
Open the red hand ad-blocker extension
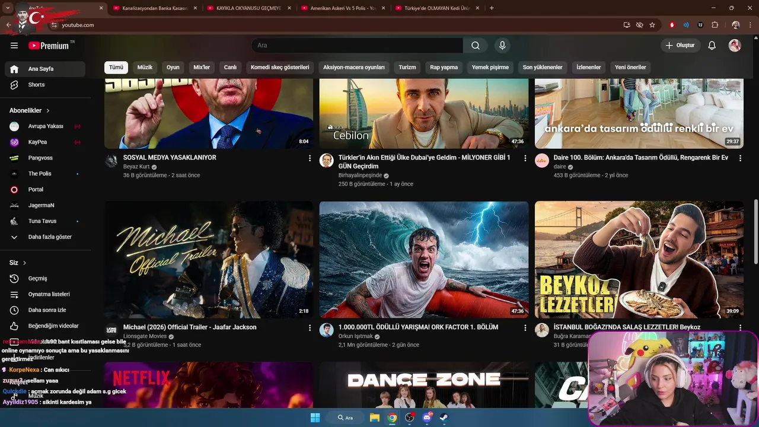(672, 25)
